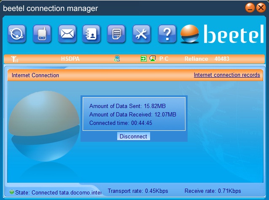The width and height of the screenshot is (269, 200).
Task: Click the 40483 operator code
Action: (x=222, y=59)
